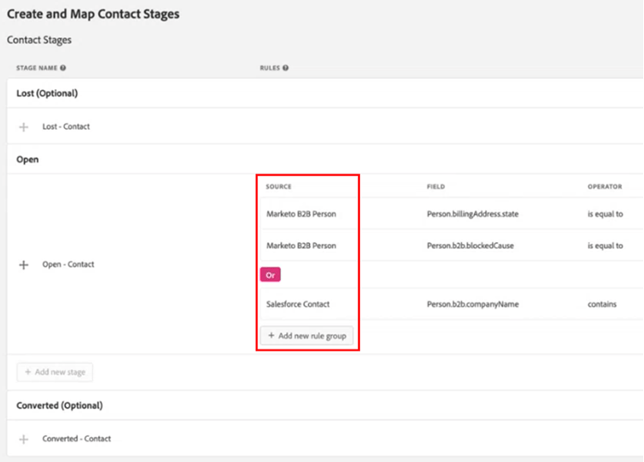Click the Converted (Optional) section header
This screenshot has width=644, height=462.
[59, 405]
